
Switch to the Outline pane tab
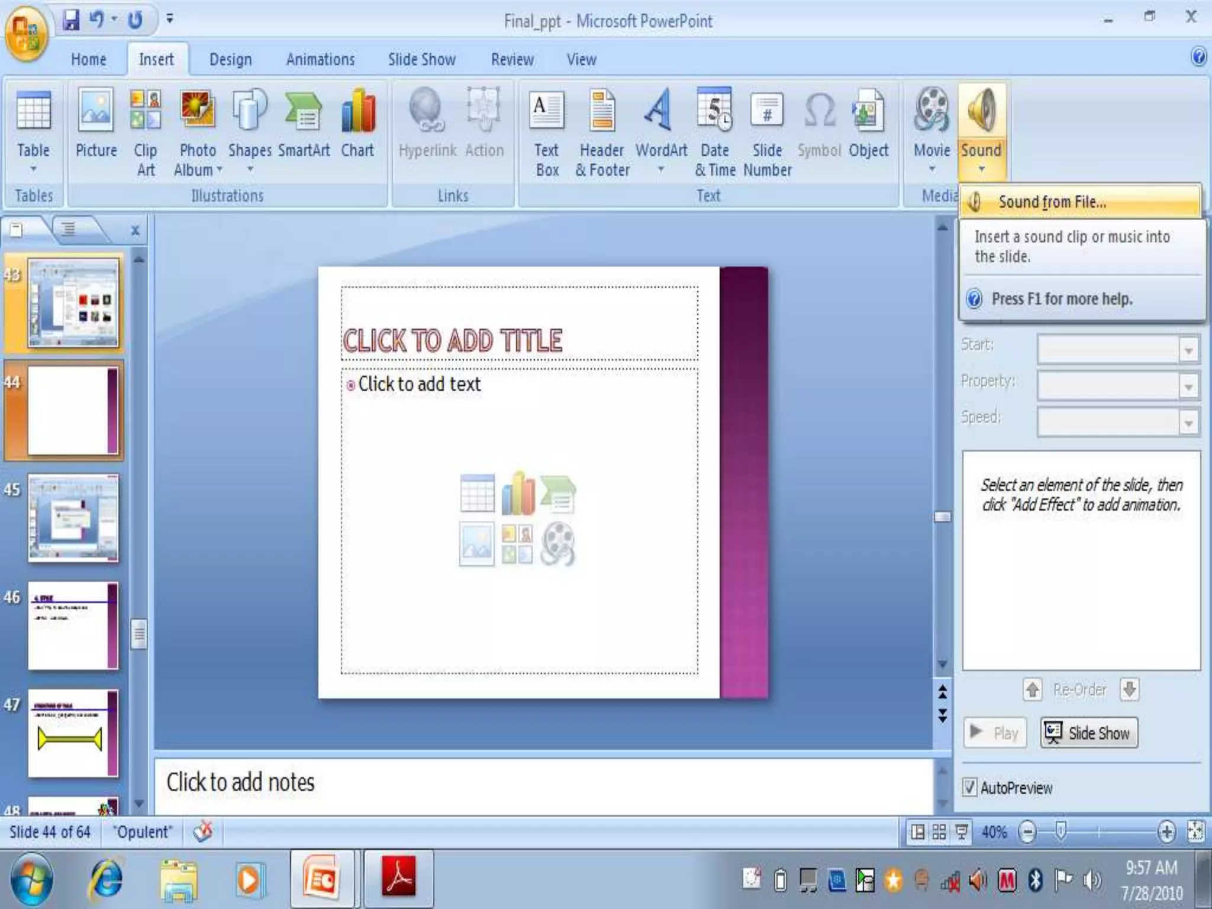(69, 229)
